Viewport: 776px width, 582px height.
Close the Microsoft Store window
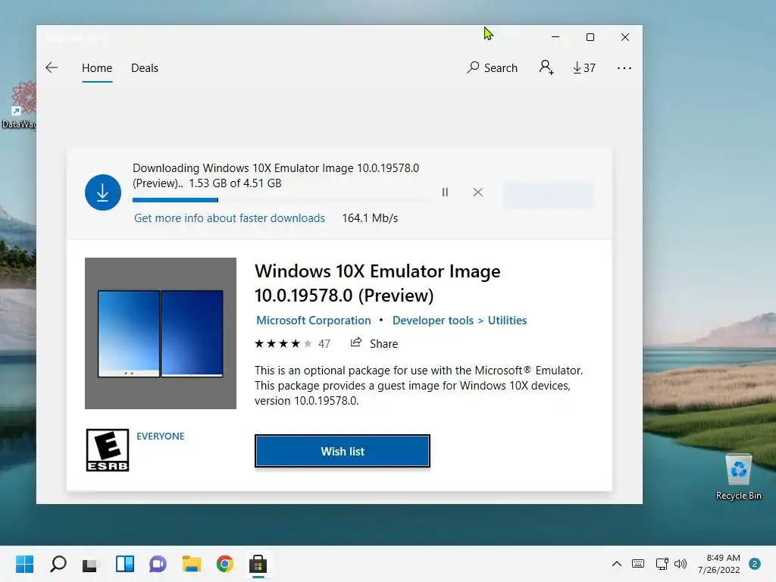(625, 37)
